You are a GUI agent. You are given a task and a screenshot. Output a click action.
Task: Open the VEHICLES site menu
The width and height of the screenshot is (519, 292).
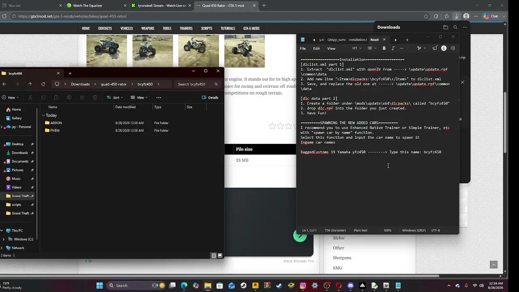coord(127,28)
